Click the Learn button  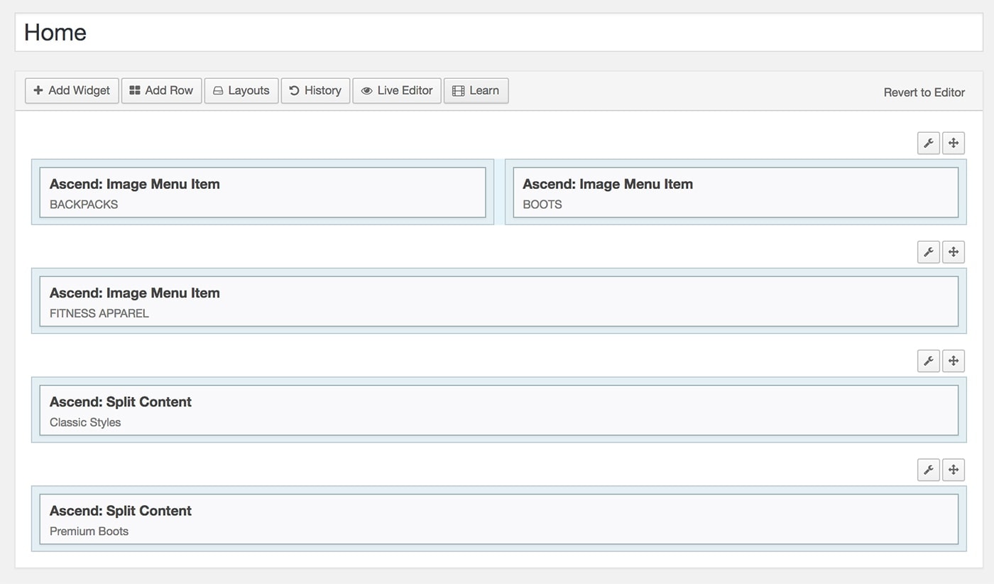coord(476,90)
